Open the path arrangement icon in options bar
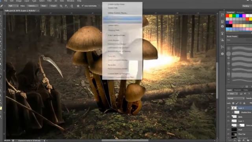This screenshot has width=252, height=142. (x=72, y=6)
